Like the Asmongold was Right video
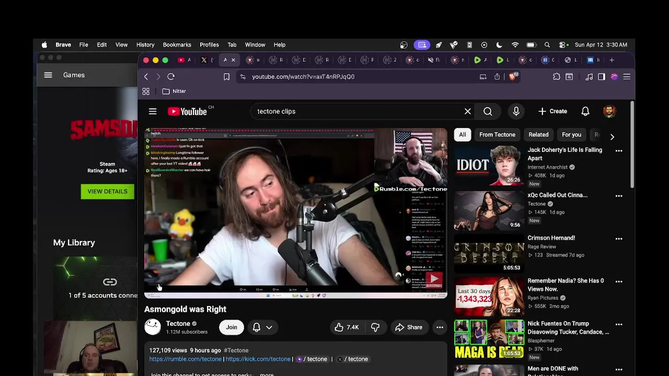The height and width of the screenshot is (376, 669). [x=347, y=327]
